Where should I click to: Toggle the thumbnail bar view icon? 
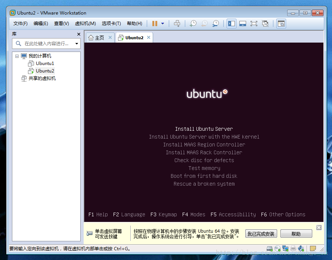(243, 24)
